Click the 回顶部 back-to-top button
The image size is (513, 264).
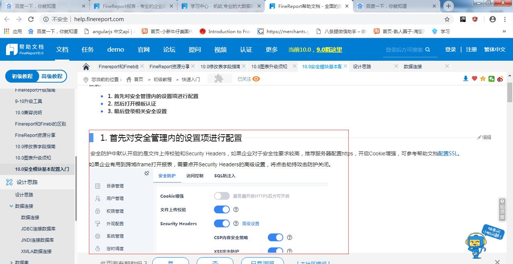click(x=502, y=209)
